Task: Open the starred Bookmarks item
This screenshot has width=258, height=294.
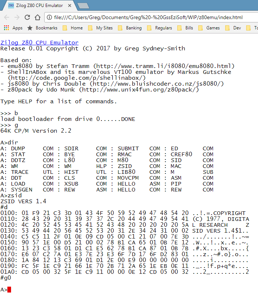Action: coord(42,28)
